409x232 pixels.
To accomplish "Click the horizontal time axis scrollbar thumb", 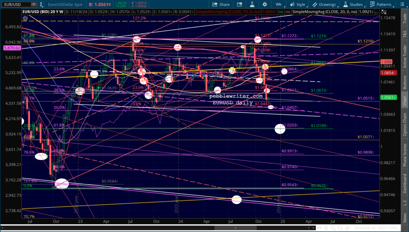I will (236, 228).
